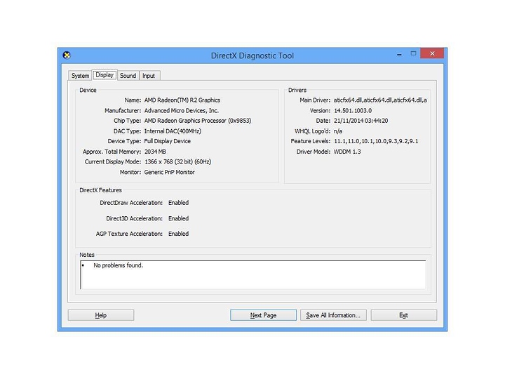The width and height of the screenshot is (505, 379).
Task: Click the DirectDraw Acceleration Enabled status
Action: coord(178,203)
